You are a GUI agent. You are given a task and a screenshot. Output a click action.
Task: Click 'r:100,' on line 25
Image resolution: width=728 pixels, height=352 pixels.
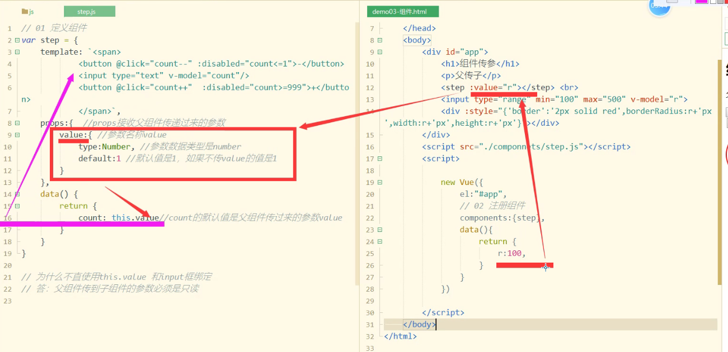(x=512, y=254)
